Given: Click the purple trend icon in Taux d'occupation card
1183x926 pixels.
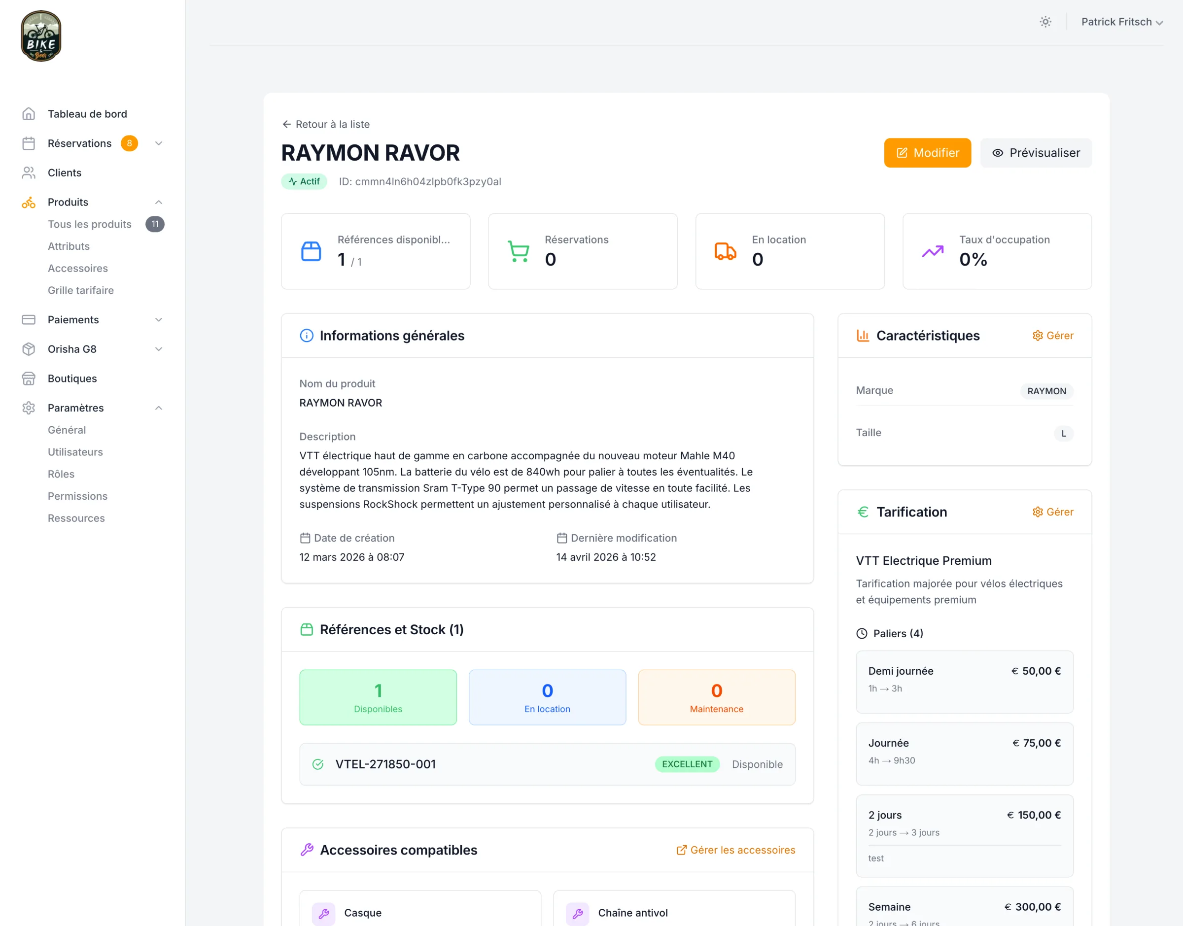Looking at the screenshot, I should point(933,251).
